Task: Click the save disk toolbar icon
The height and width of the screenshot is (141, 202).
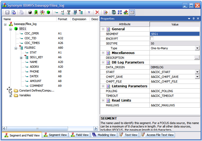Action: pyautogui.click(x=7, y=13)
